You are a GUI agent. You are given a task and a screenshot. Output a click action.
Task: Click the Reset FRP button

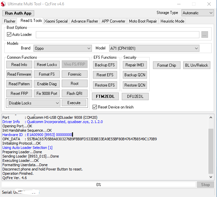click(x=19, y=94)
